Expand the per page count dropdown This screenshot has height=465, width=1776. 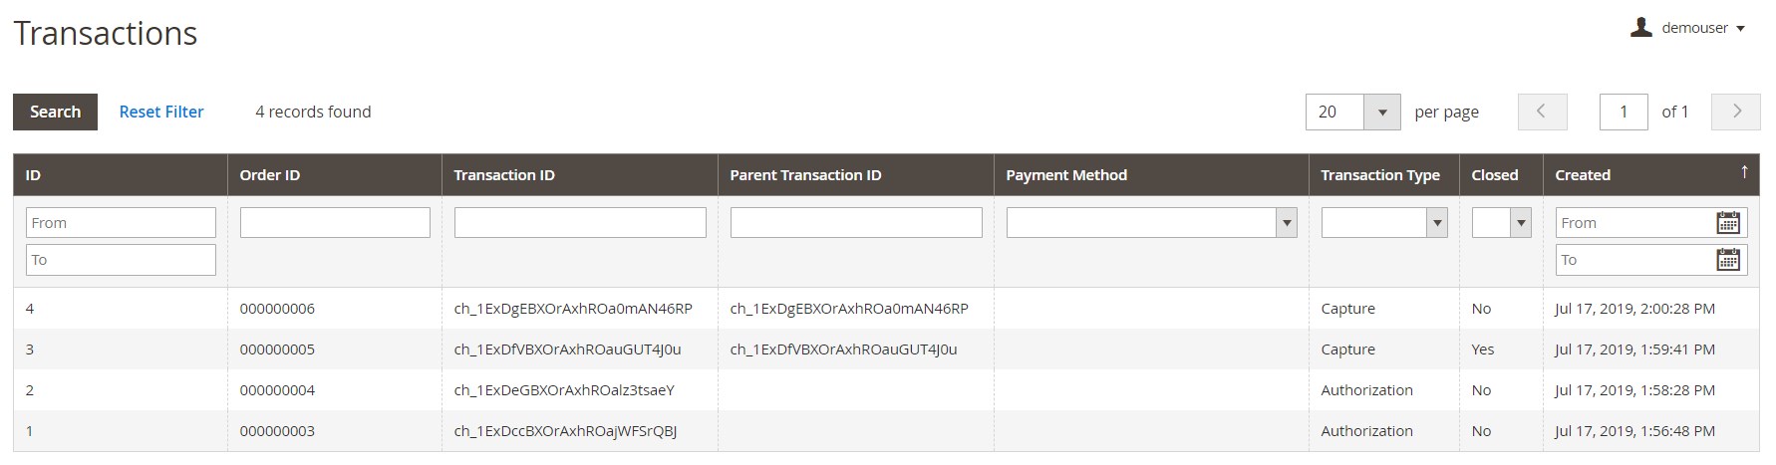pyautogui.click(x=1381, y=113)
